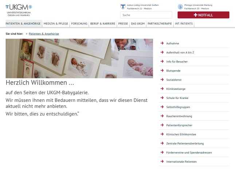Open the Medizin & Pflege menu
The height and width of the screenshot is (169, 235).
pos(56,24)
